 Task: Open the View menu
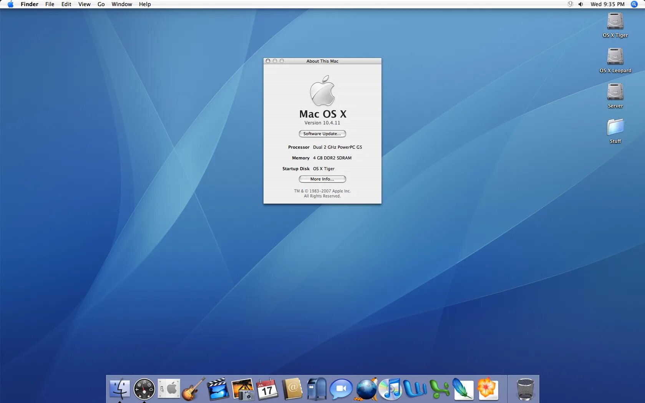coord(84,4)
